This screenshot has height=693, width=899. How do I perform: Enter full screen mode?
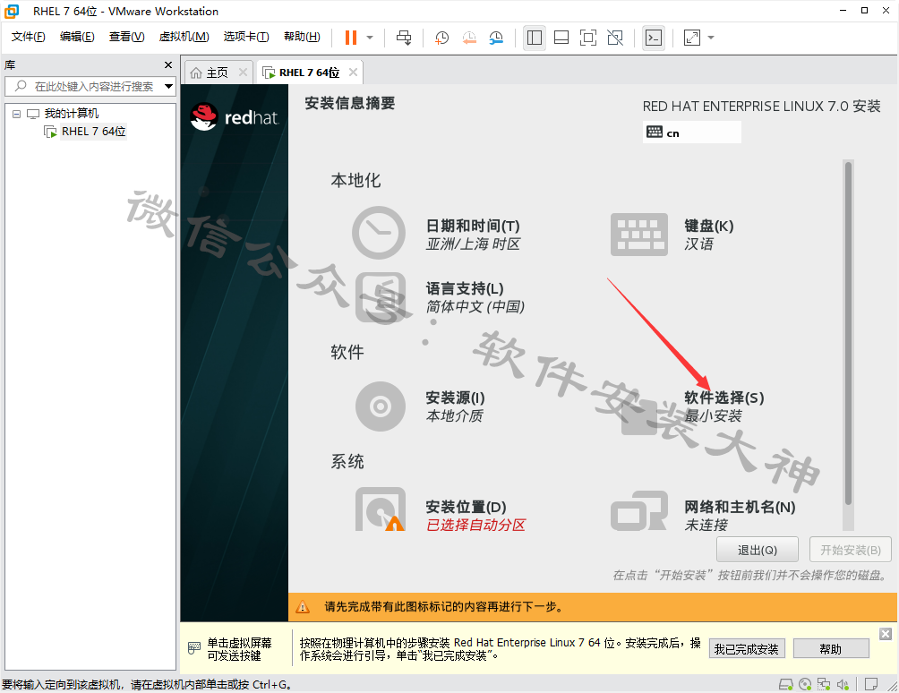pos(588,38)
